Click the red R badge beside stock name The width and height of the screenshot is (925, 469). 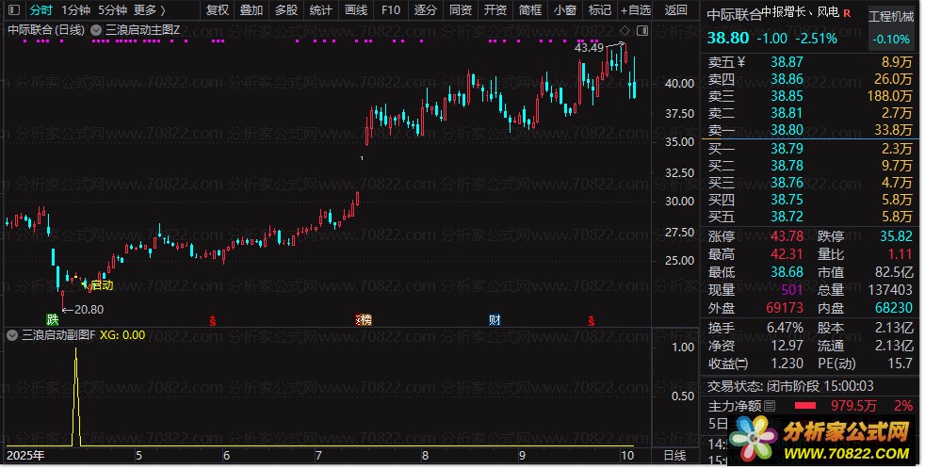pos(847,12)
